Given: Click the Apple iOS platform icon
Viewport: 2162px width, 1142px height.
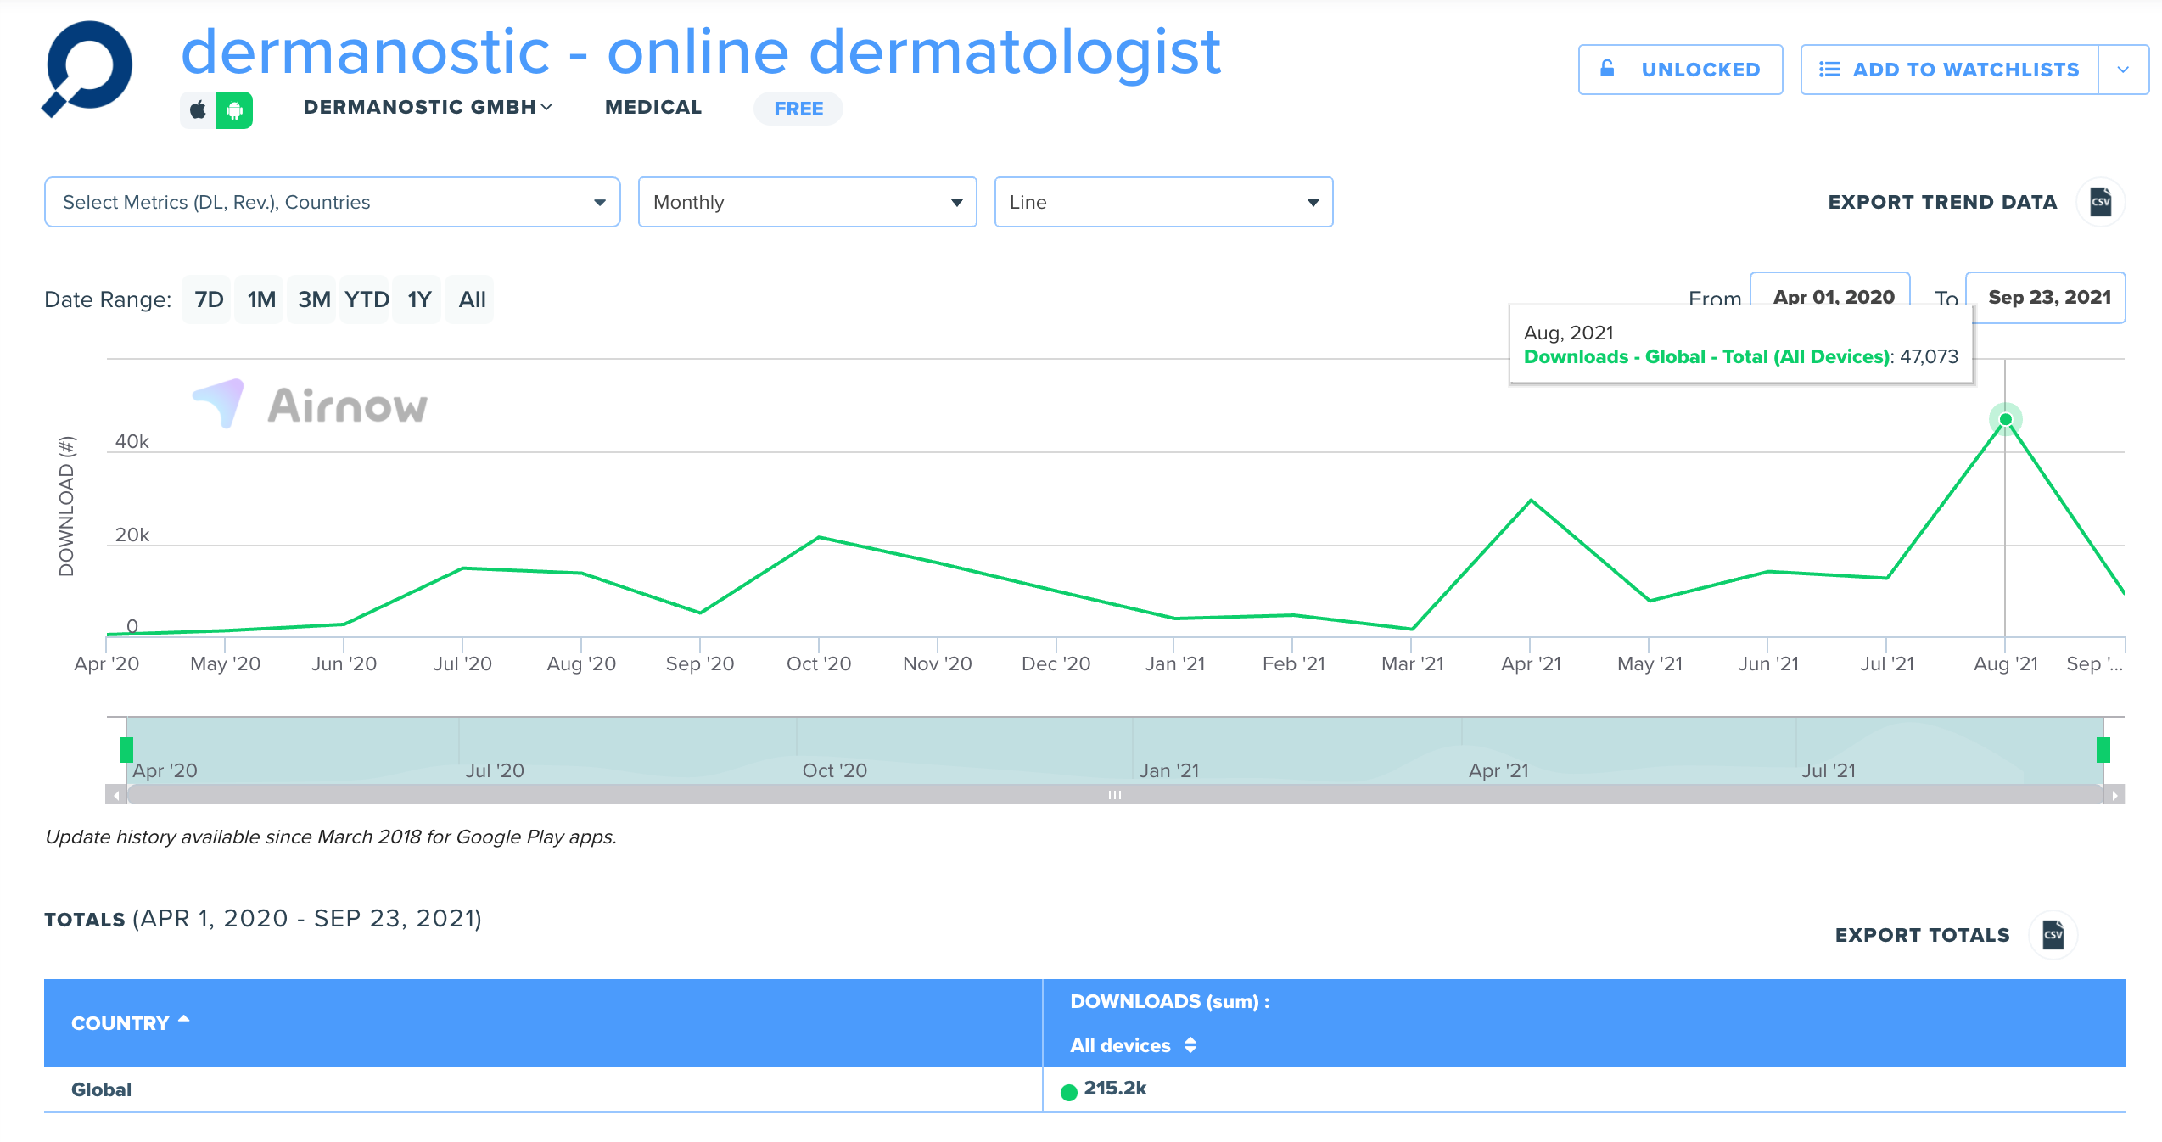Looking at the screenshot, I should (x=198, y=110).
